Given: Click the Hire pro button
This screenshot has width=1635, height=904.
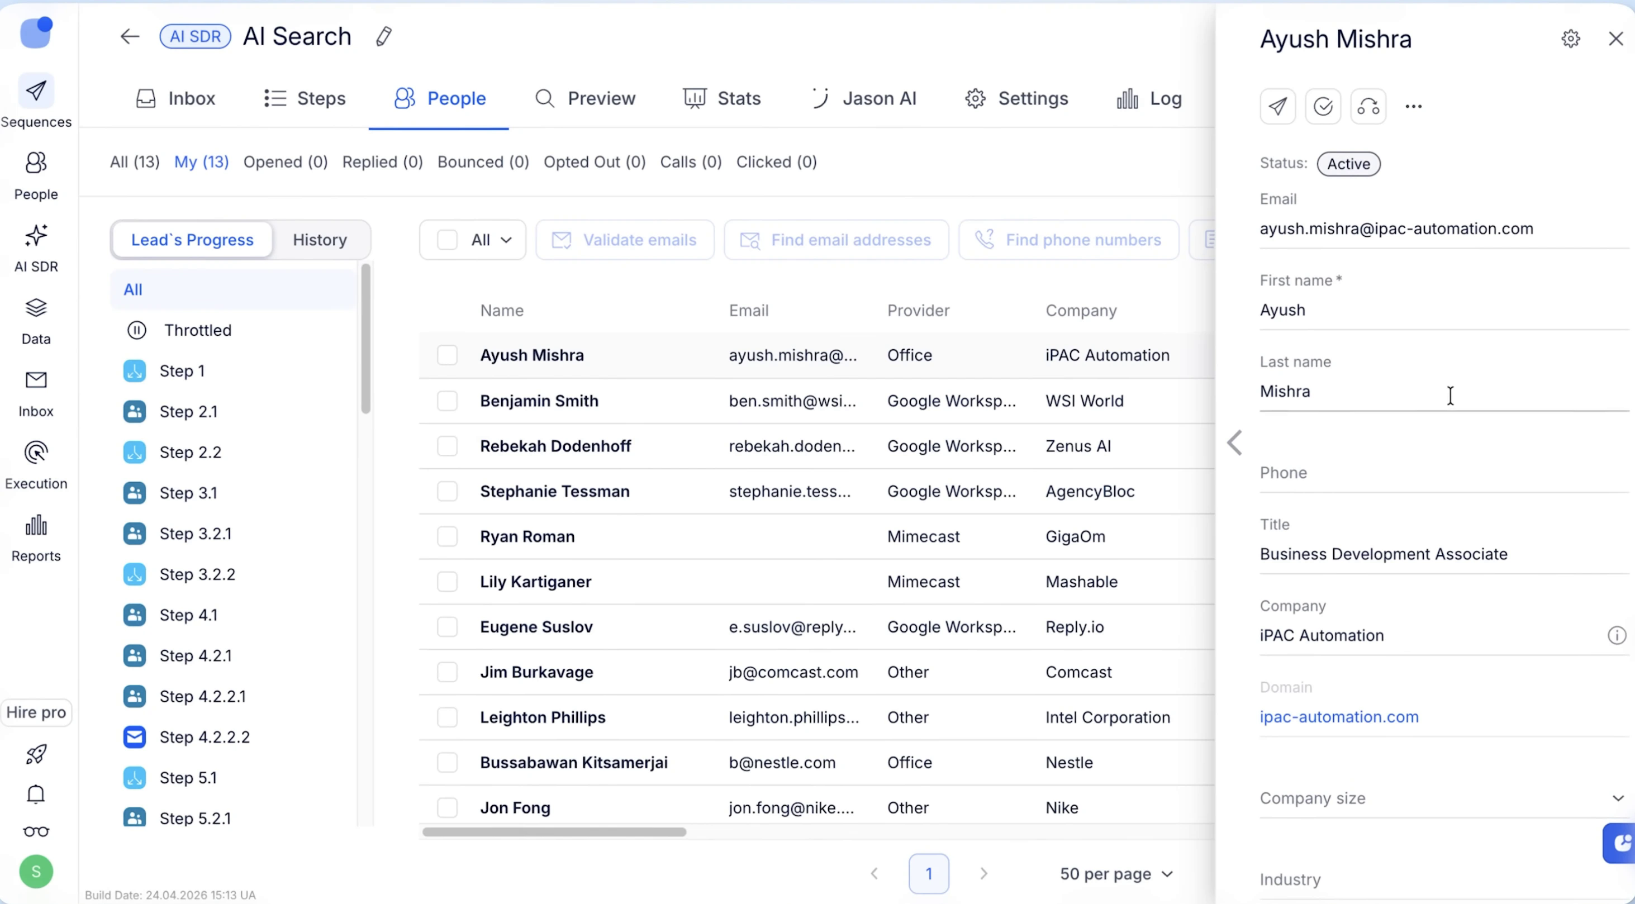Looking at the screenshot, I should click(36, 712).
